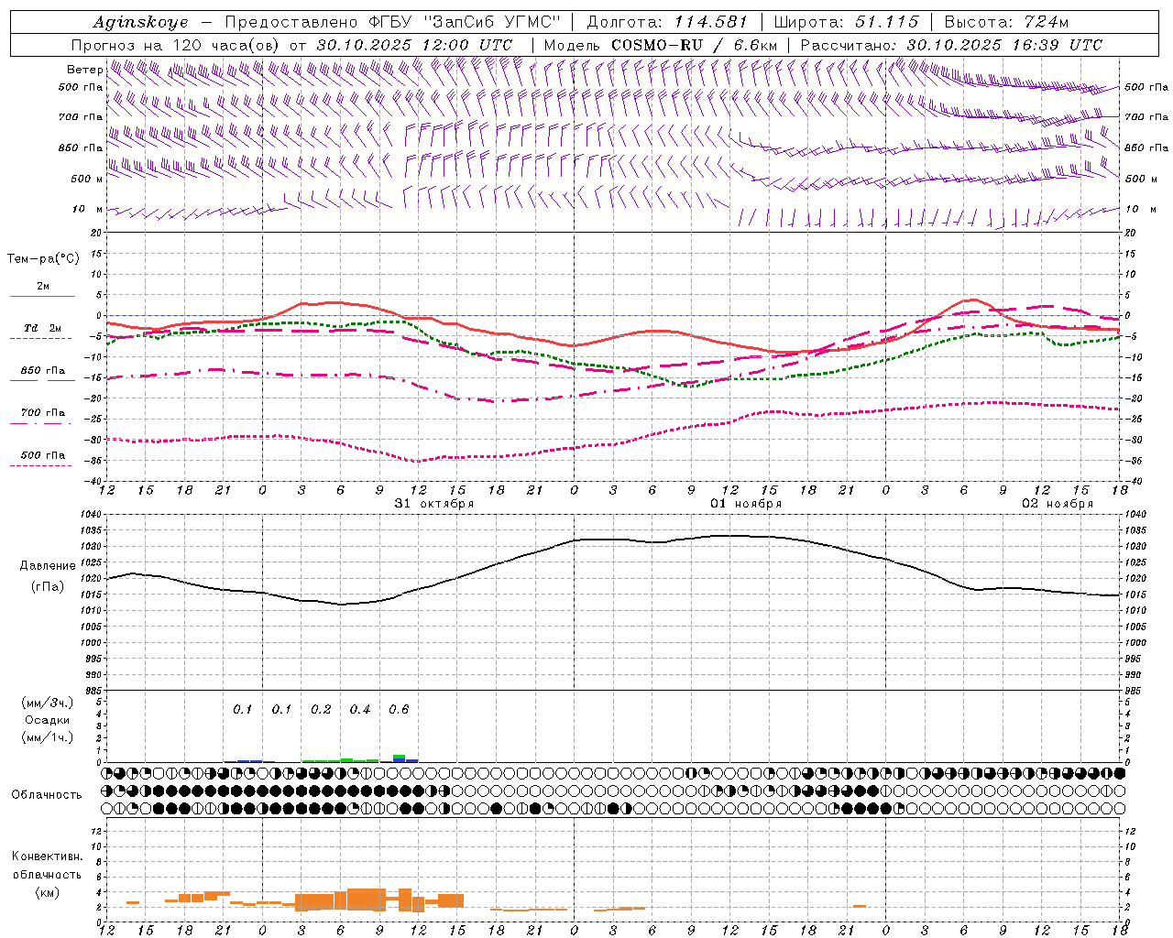This screenshot has height=938, width=1173.
Task: Select the calculation time "30.10.2025 16:39 UTC"
Action: point(1004,45)
